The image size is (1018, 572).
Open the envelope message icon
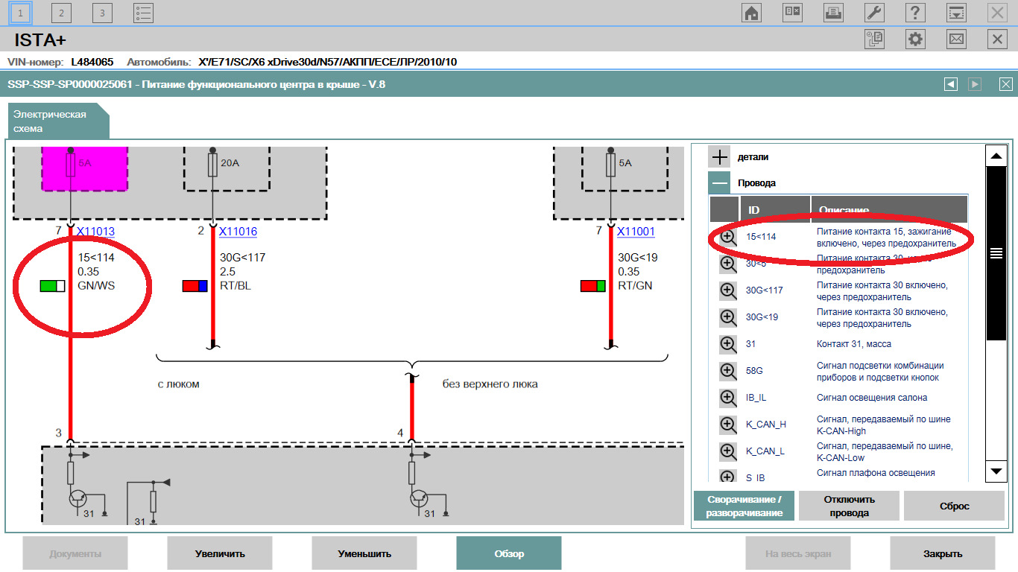(956, 39)
